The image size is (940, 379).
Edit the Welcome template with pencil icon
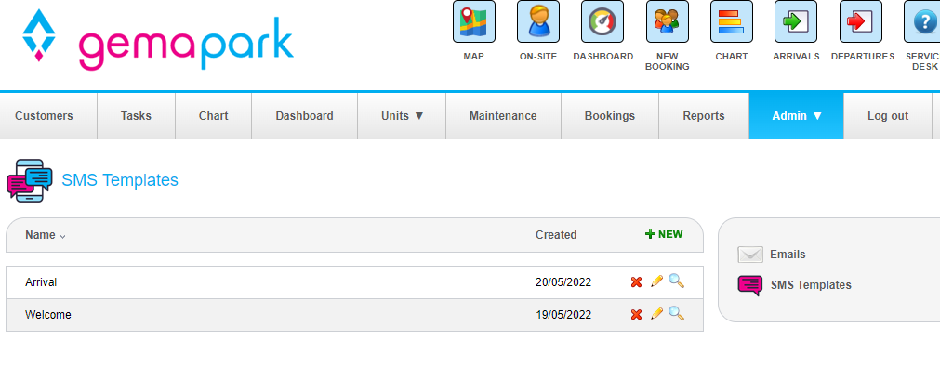coord(656,314)
